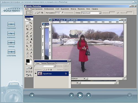This screenshot has width=138, height=103.
Task: Hide the Задний план layer
Action: [x=36, y=73]
